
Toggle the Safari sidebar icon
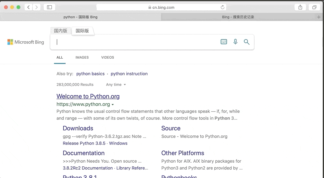coord(49,7)
